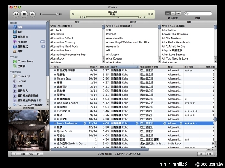Skip to the next track
This screenshot has width=225, height=168.
tap(32, 14)
